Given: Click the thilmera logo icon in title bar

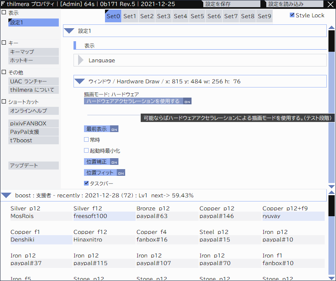Looking at the screenshot, I should (3, 4).
